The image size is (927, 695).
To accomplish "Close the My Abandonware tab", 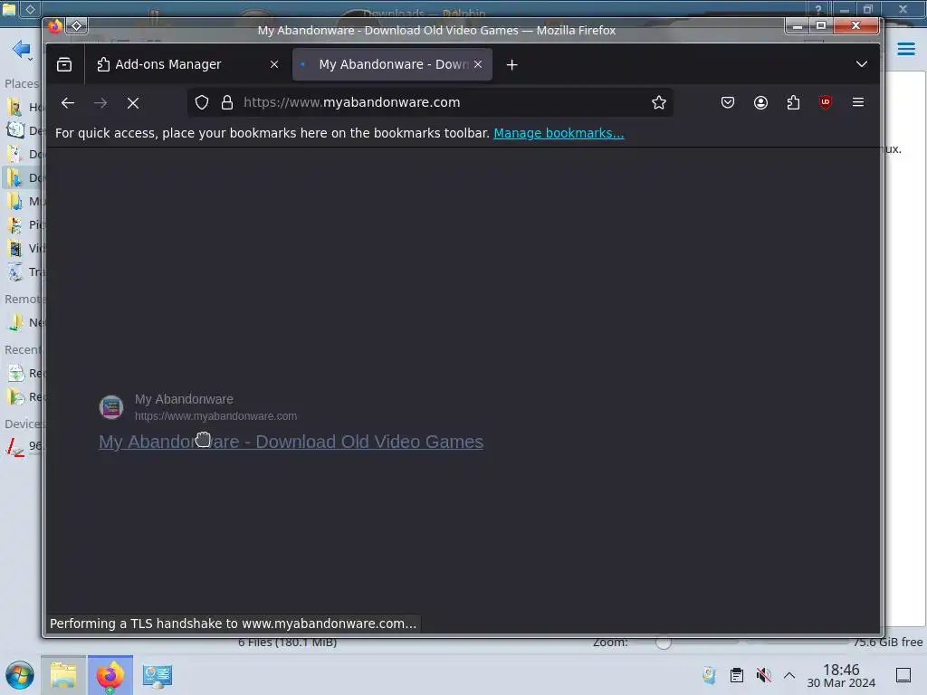I will (478, 64).
